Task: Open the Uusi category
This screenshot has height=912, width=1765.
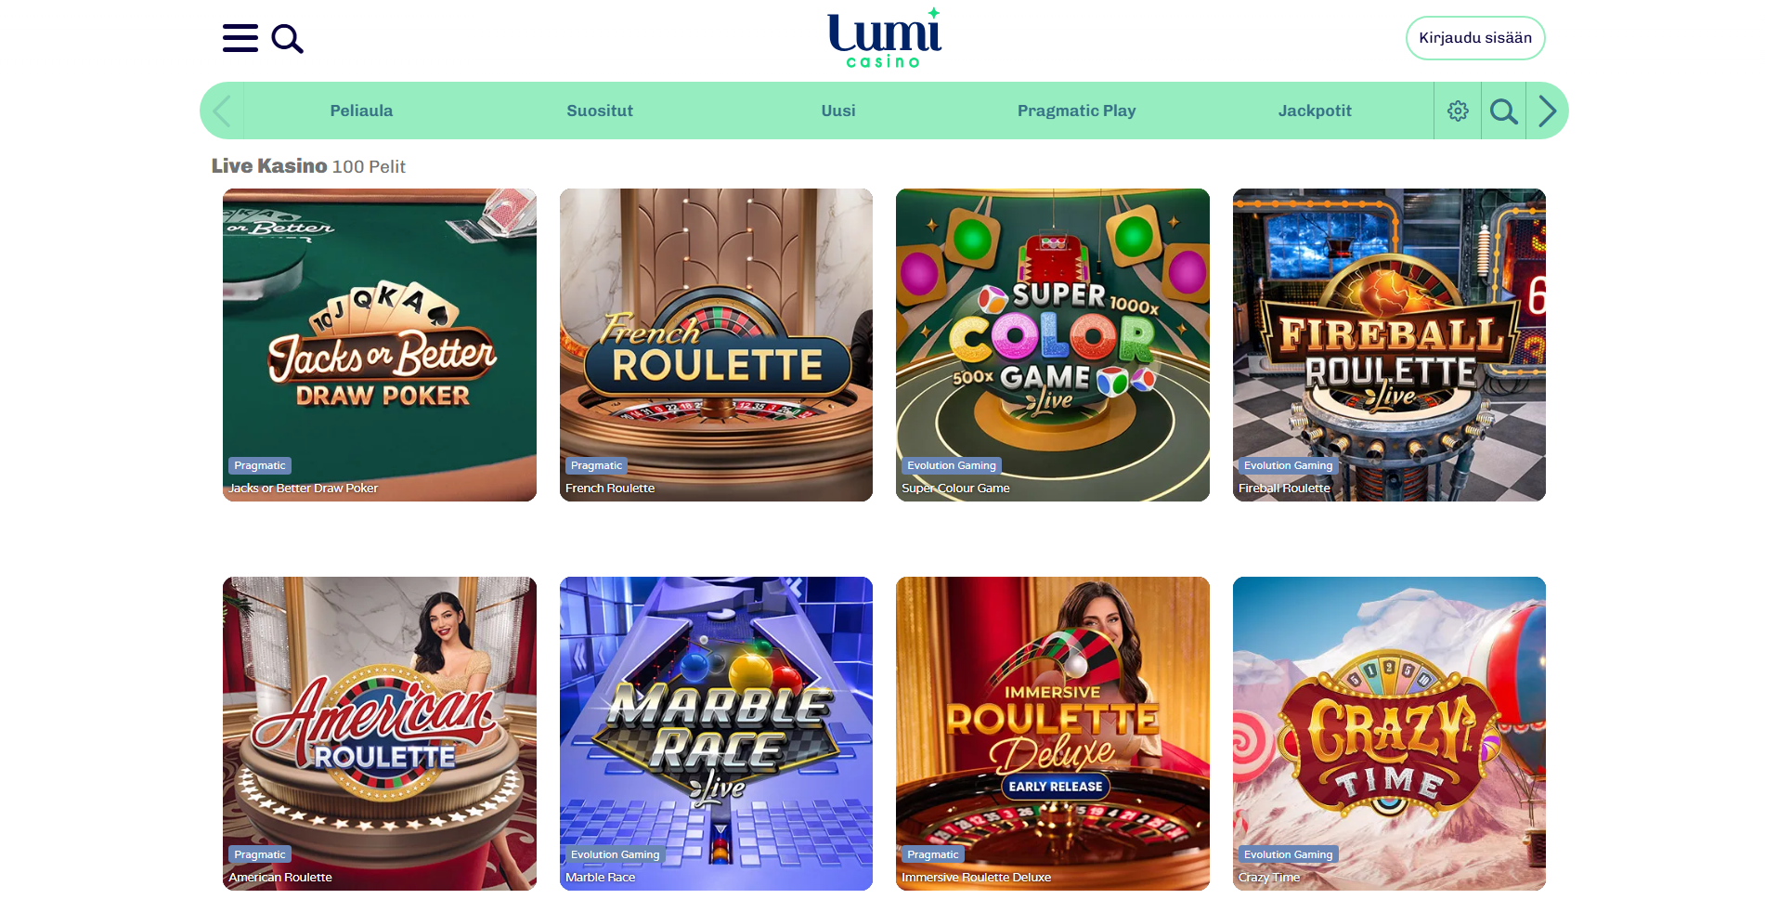Action: pos(838,111)
